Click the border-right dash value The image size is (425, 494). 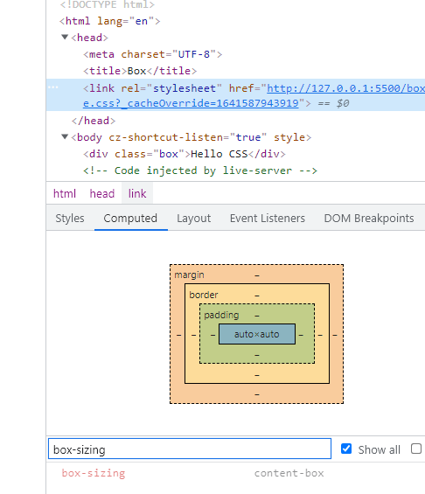click(x=320, y=335)
